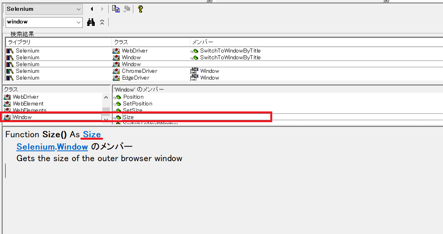Select the Position member
Viewport: 443px width, 234px height.
coord(133,97)
